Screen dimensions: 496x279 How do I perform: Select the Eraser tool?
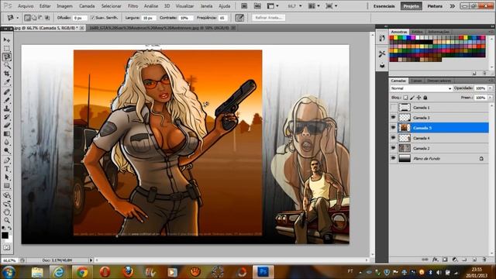pyautogui.click(x=7, y=126)
